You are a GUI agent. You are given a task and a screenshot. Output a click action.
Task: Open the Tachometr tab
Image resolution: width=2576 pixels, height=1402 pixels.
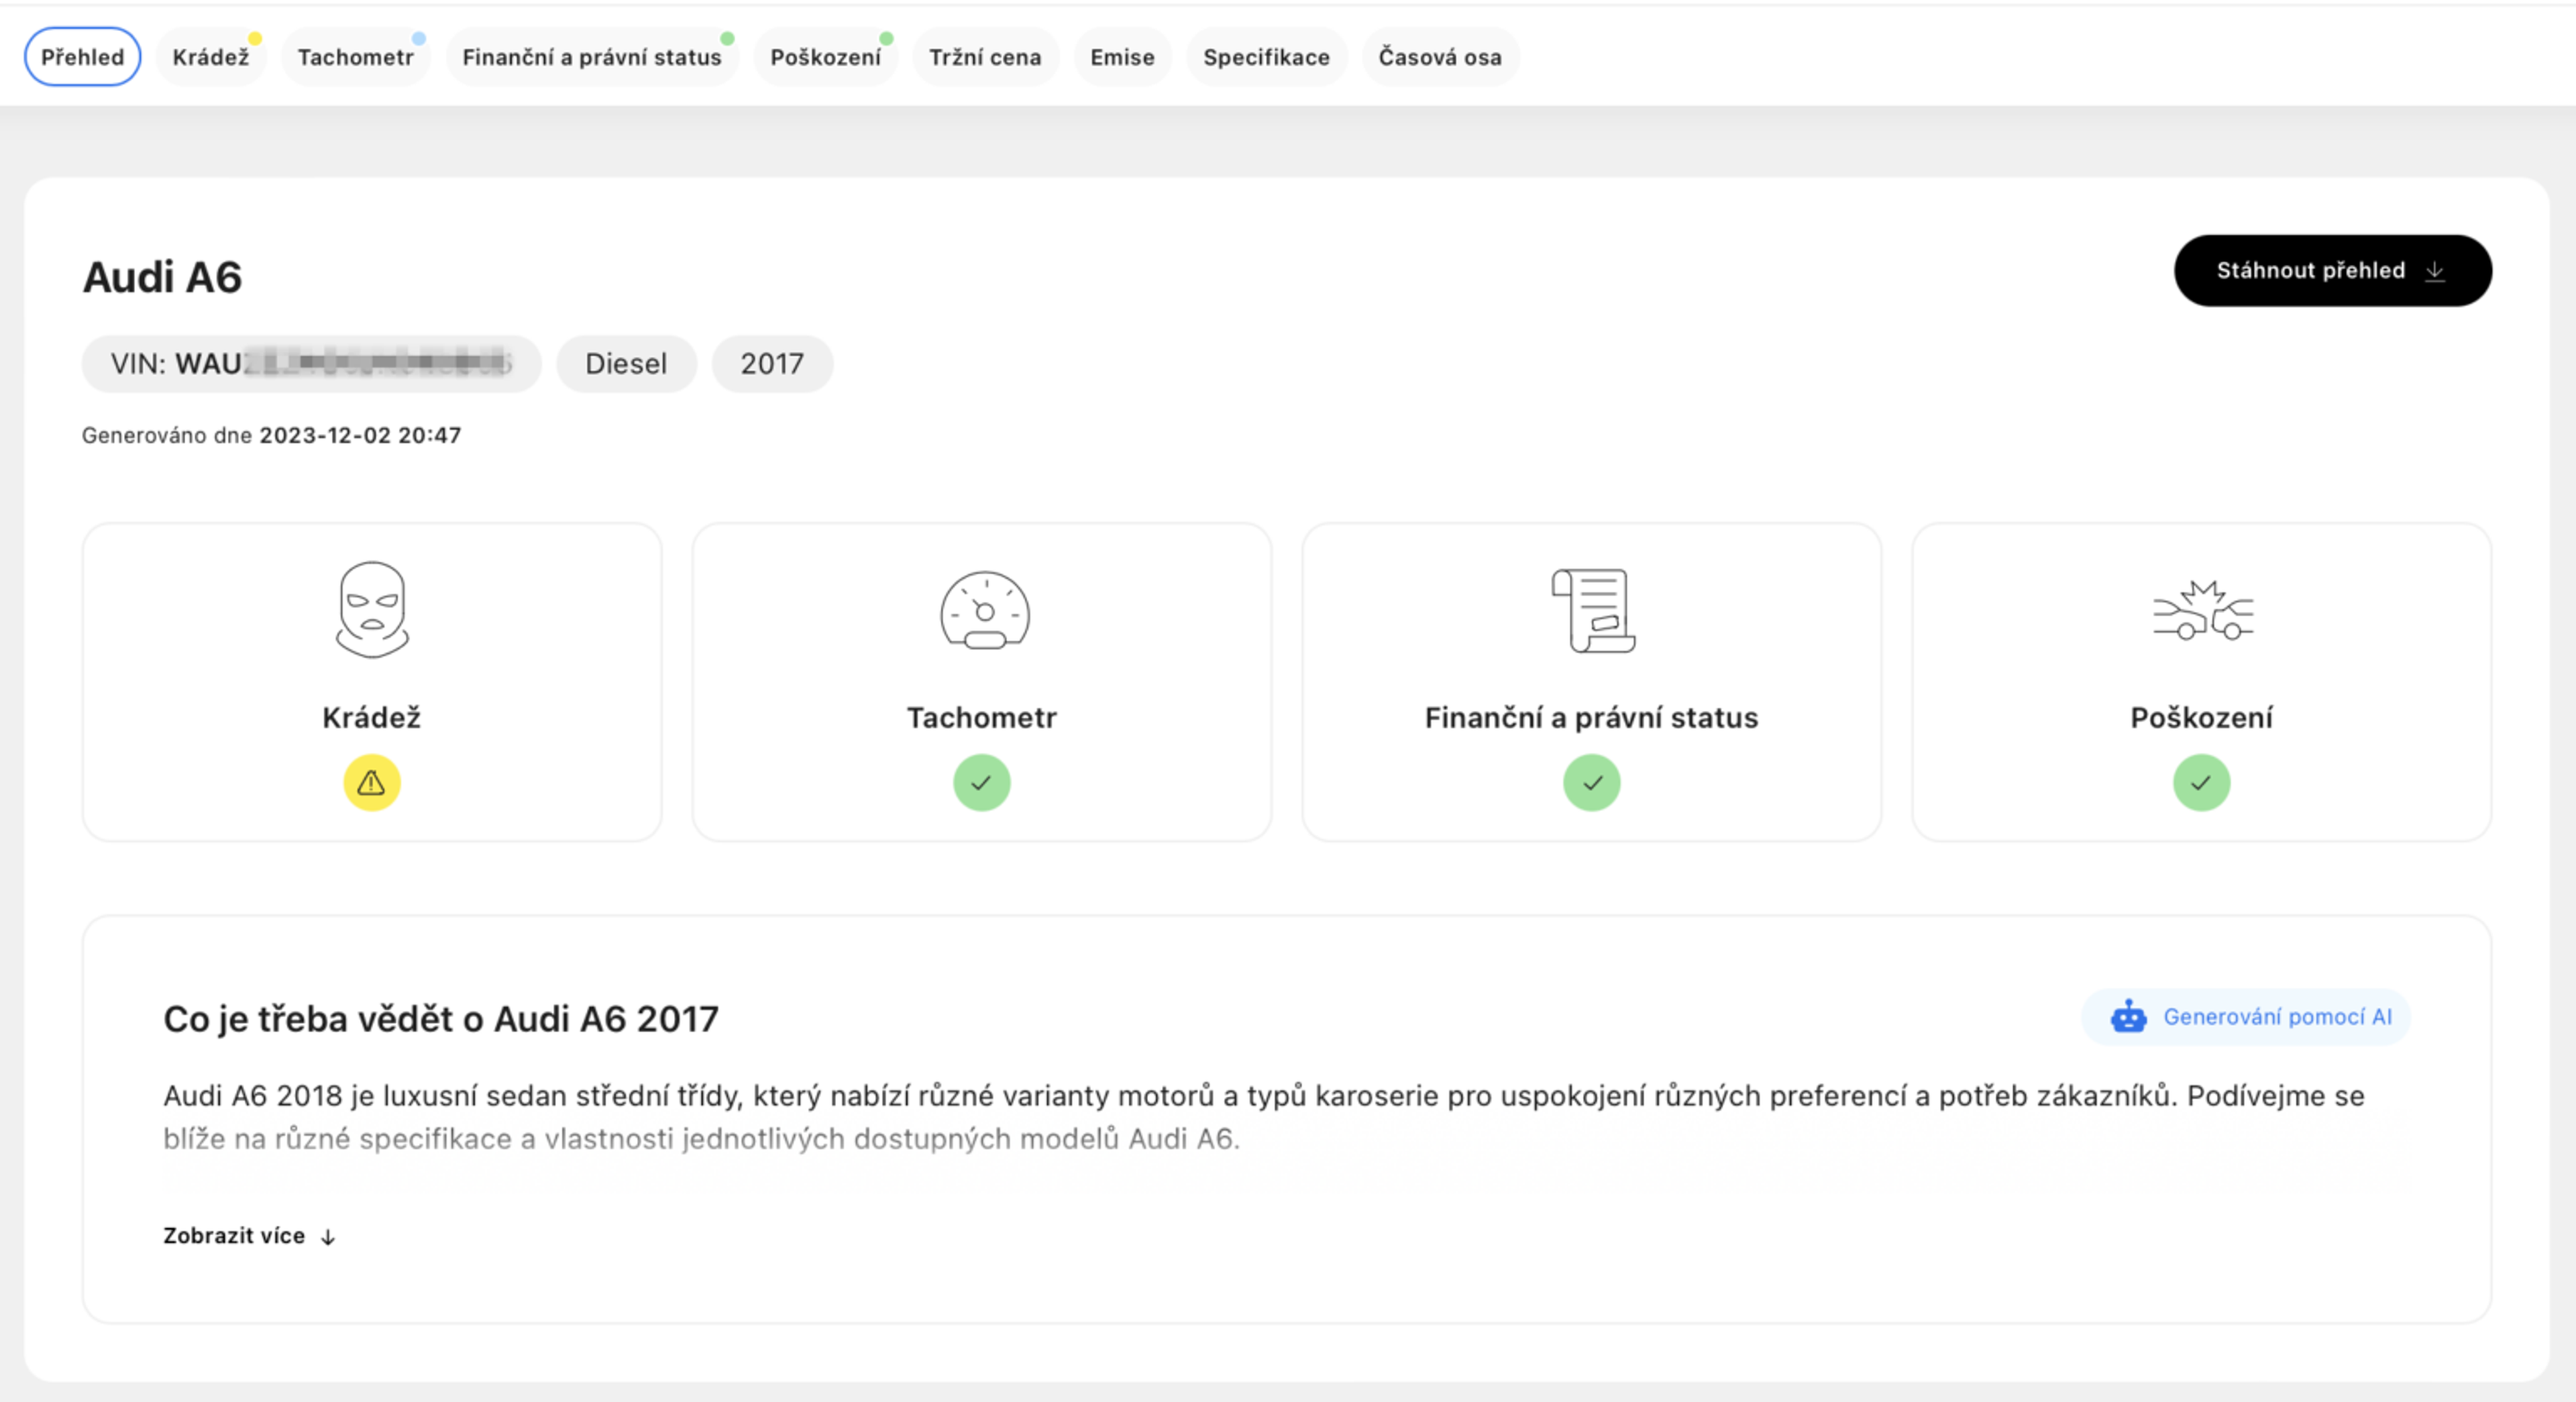click(355, 57)
